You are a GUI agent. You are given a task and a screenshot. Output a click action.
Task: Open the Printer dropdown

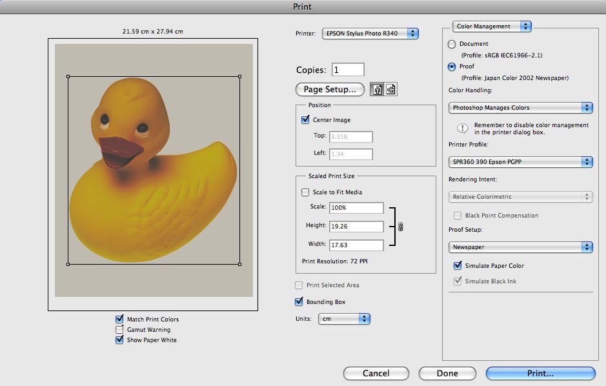pyautogui.click(x=370, y=34)
